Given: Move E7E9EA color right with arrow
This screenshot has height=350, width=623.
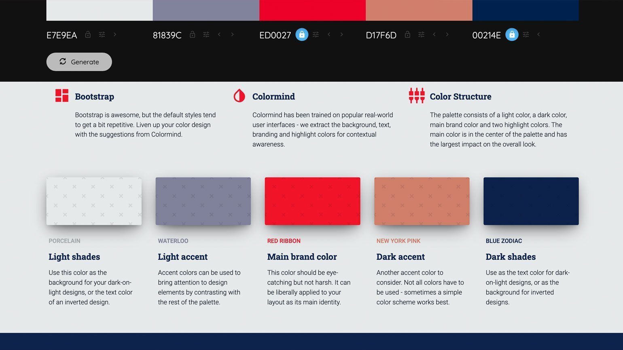Looking at the screenshot, I should coord(115,34).
